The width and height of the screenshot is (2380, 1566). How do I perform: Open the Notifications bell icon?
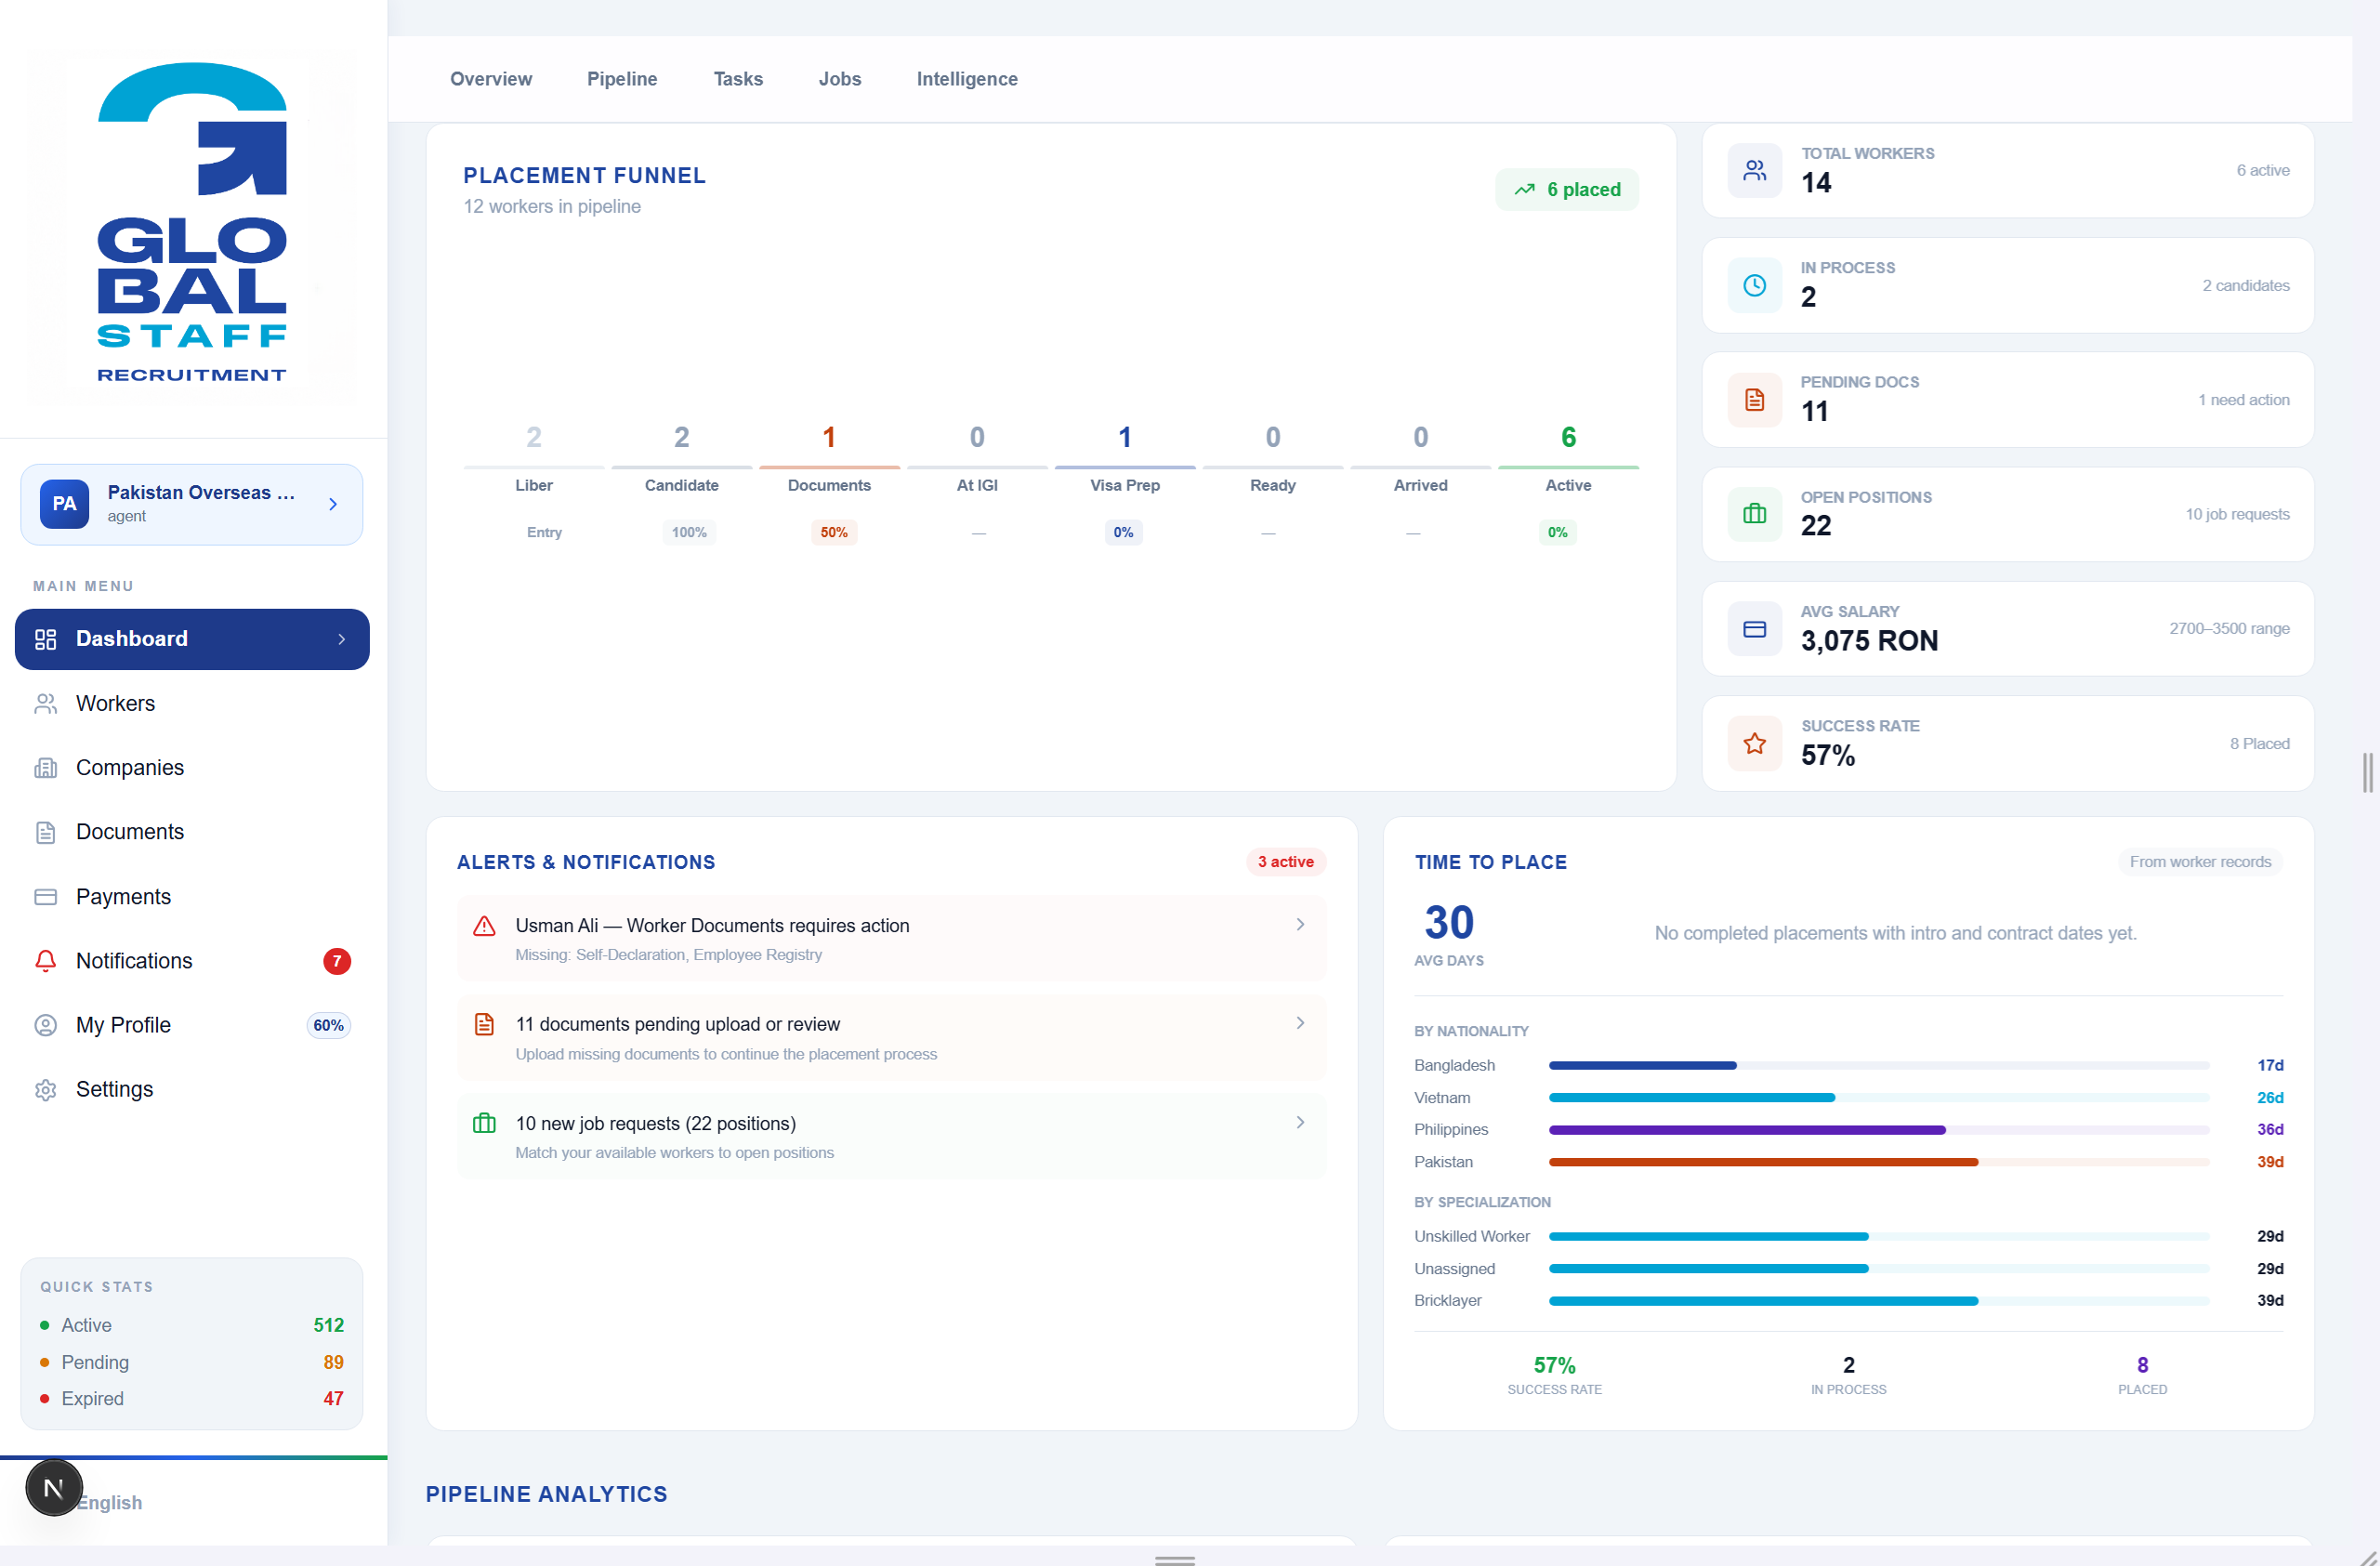(45, 961)
